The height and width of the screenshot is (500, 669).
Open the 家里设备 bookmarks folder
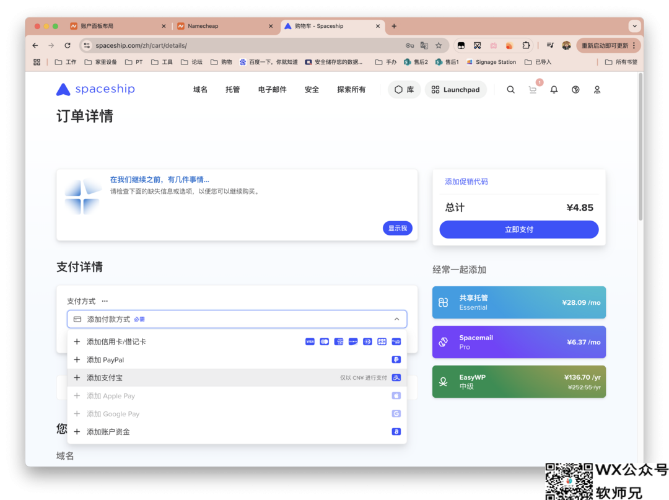point(101,62)
